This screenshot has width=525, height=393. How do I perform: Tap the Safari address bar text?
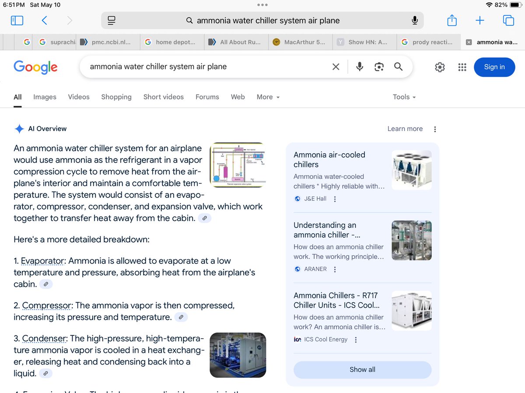pyautogui.click(x=268, y=21)
